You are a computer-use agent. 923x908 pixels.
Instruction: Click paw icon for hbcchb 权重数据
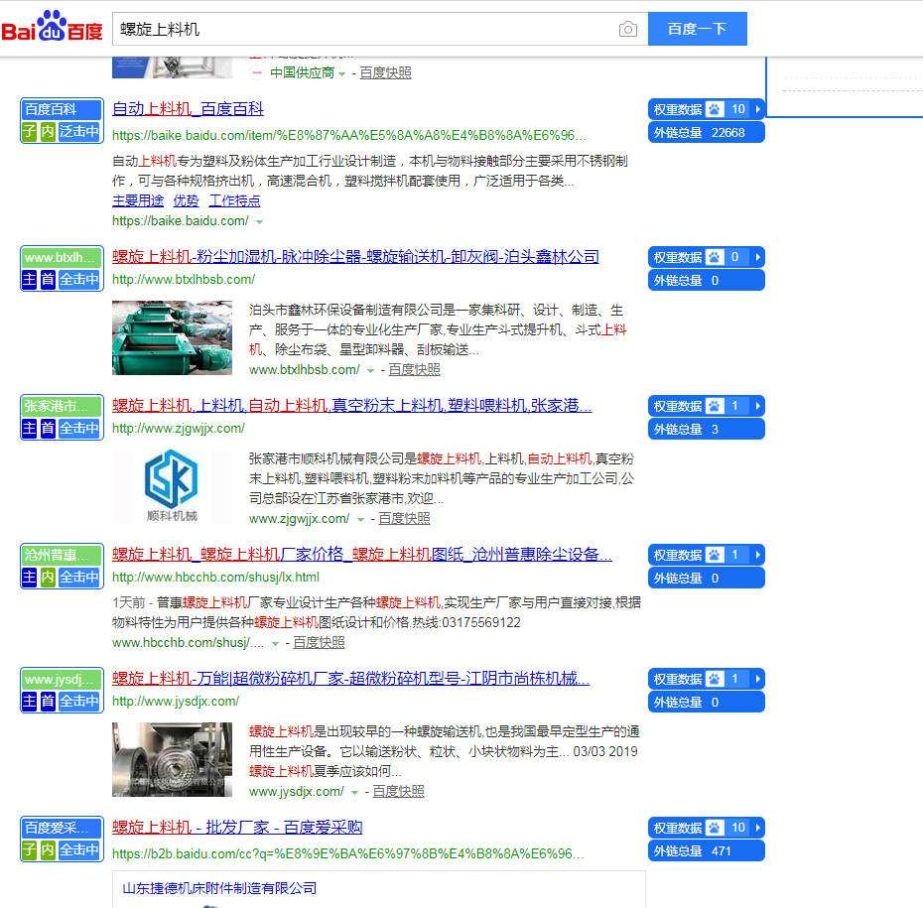[715, 555]
